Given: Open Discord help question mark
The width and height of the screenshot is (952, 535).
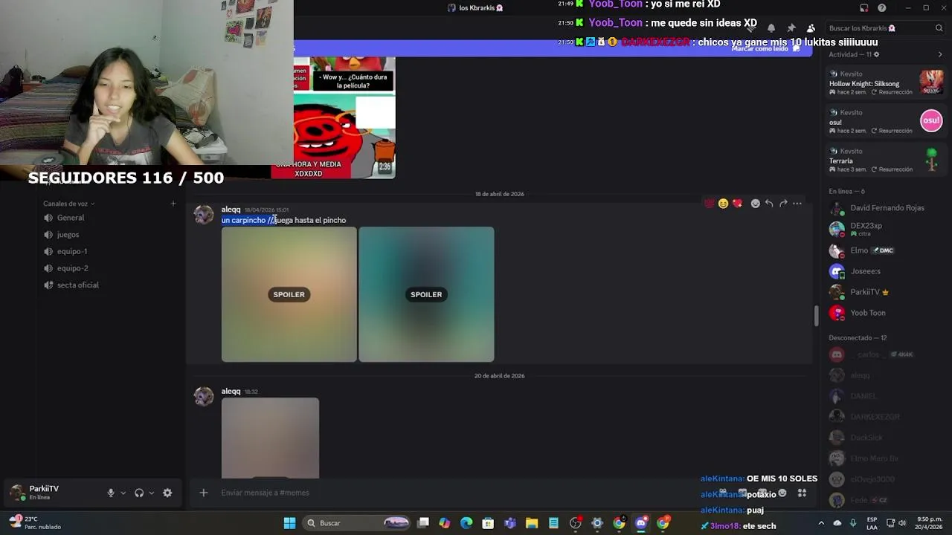Looking at the screenshot, I should tap(881, 8).
